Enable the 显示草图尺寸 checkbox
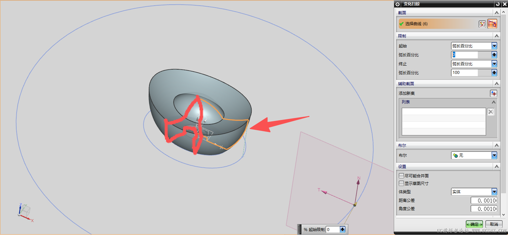The height and width of the screenshot is (235, 508). click(401, 183)
